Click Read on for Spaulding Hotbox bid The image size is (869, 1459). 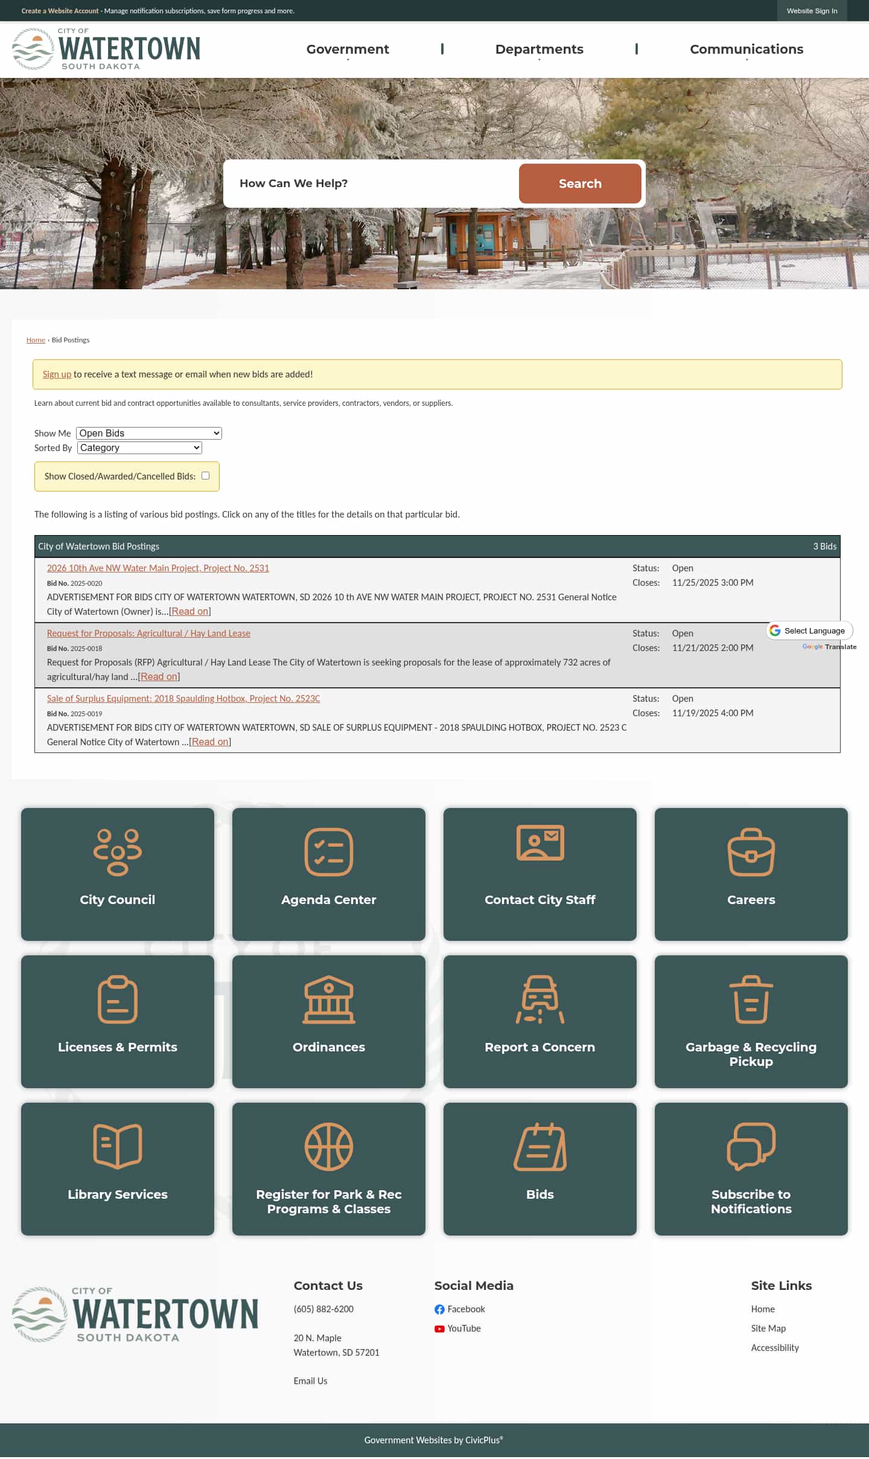[x=210, y=742]
